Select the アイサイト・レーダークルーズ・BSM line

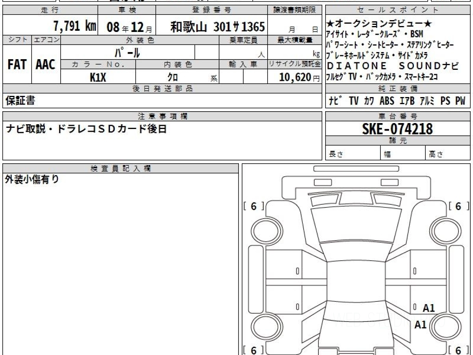374,34
